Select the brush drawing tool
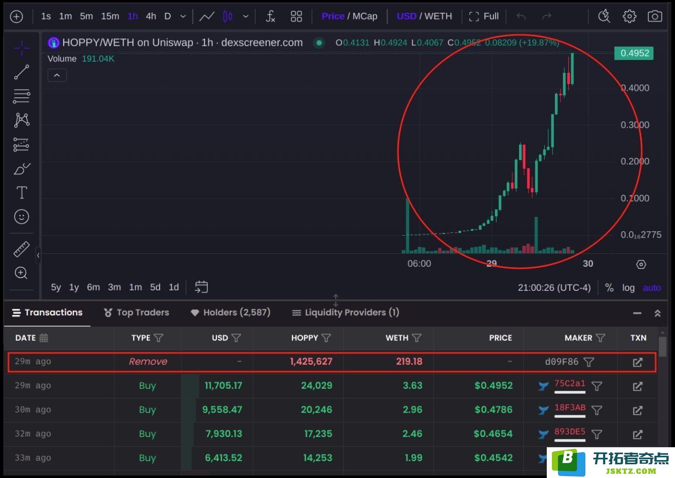This screenshot has width=675, height=478. pyautogui.click(x=22, y=168)
